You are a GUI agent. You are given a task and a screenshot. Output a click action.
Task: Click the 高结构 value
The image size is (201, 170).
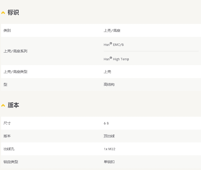(x=109, y=84)
